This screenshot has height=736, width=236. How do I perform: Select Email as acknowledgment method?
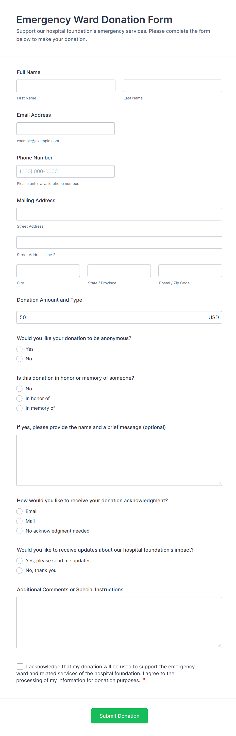19,511
